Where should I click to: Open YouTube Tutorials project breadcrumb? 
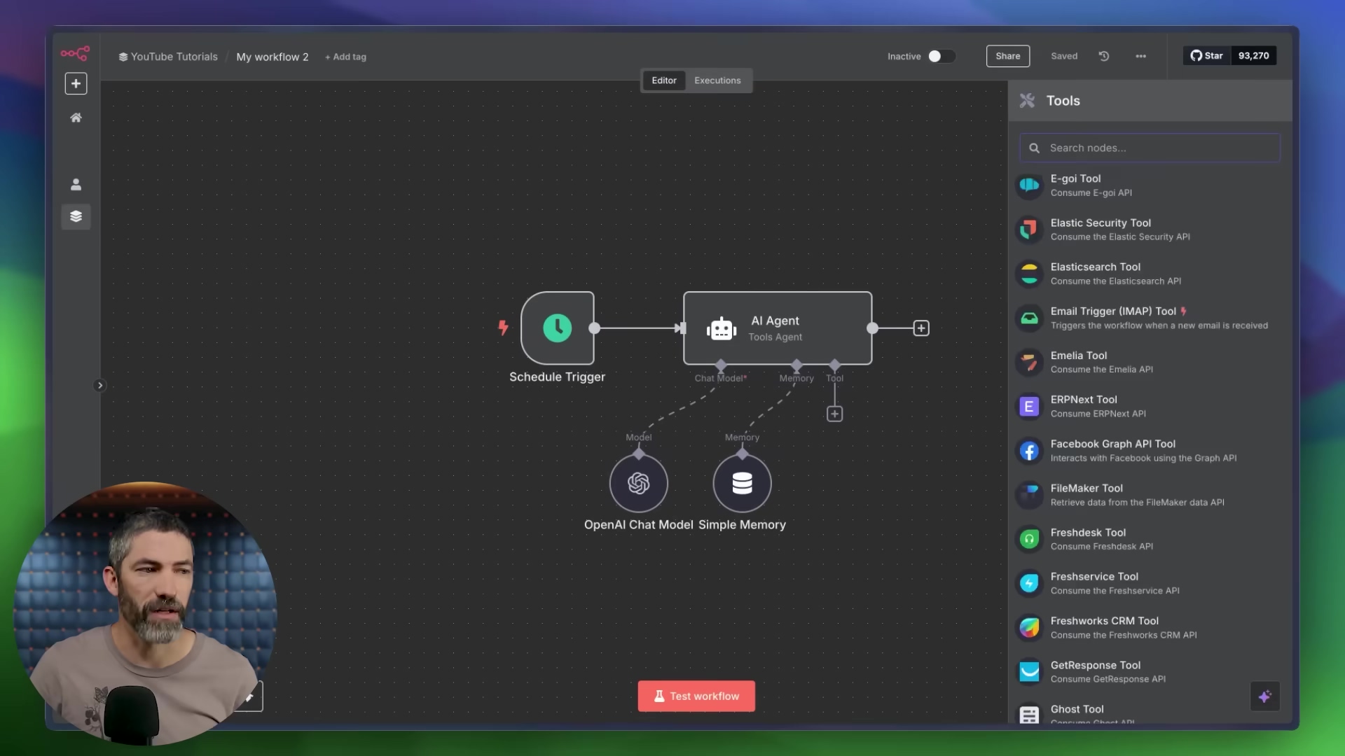pyautogui.click(x=168, y=57)
